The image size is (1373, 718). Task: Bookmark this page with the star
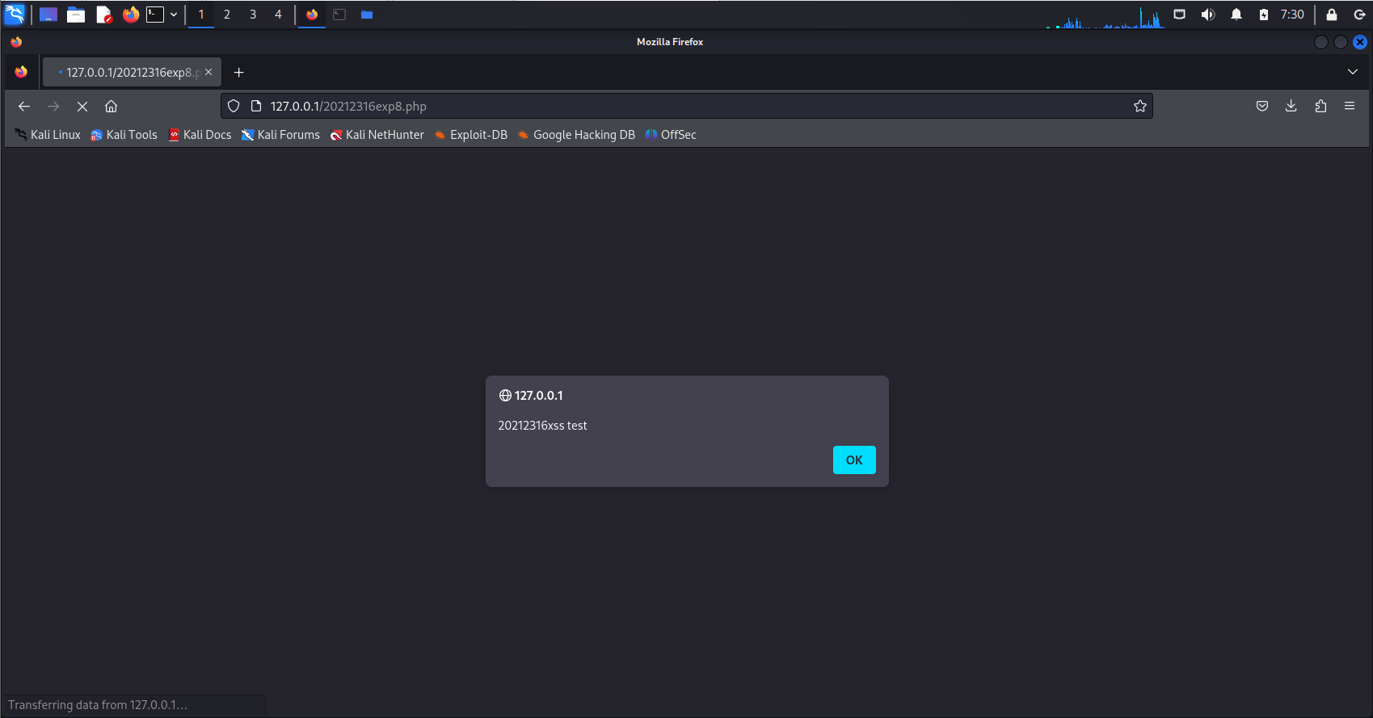click(x=1139, y=107)
